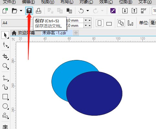Screen dimensions: 156x129
Task: Select the Rectangle tool in the toolbox
Action: [x=6, y=97]
